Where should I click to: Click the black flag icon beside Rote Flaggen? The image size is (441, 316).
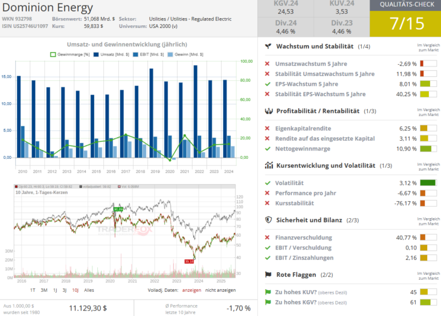tap(268, 275)
